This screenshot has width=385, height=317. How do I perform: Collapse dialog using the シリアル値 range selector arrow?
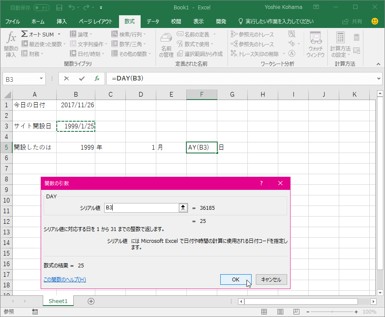[183, 208]
